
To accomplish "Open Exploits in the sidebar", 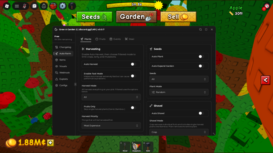I will point(63,79).
